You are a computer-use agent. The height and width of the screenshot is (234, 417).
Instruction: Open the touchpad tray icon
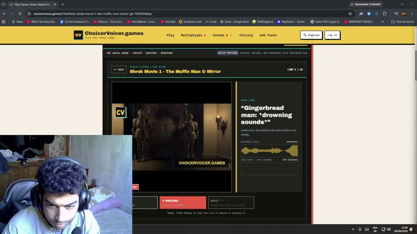click(x=367, y=229)
